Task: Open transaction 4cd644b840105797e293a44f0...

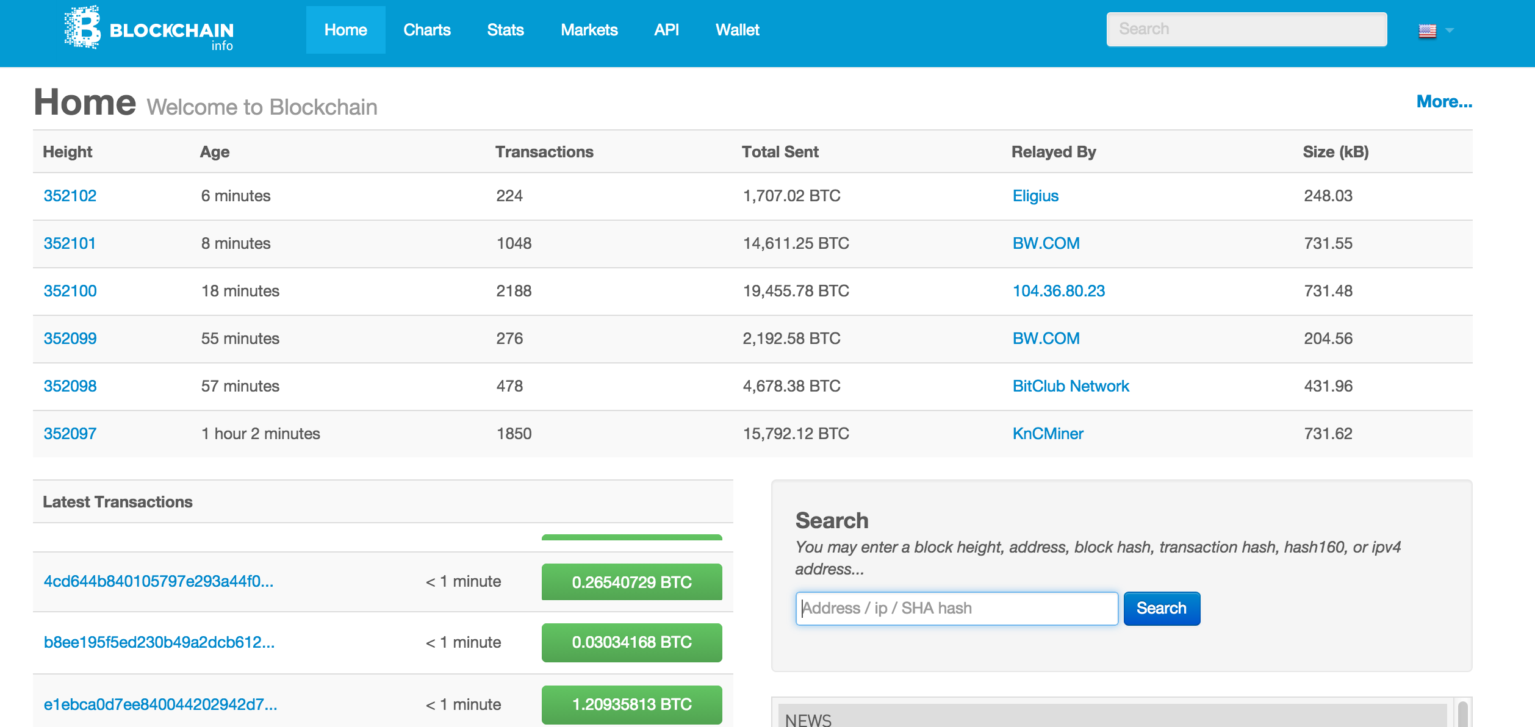Action: (159, 581)
